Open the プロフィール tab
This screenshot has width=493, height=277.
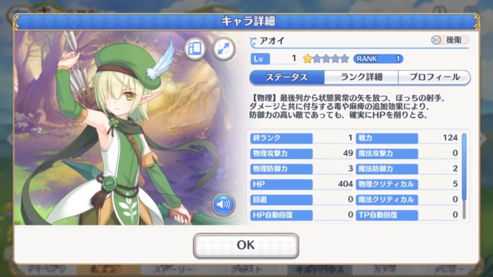434,77
